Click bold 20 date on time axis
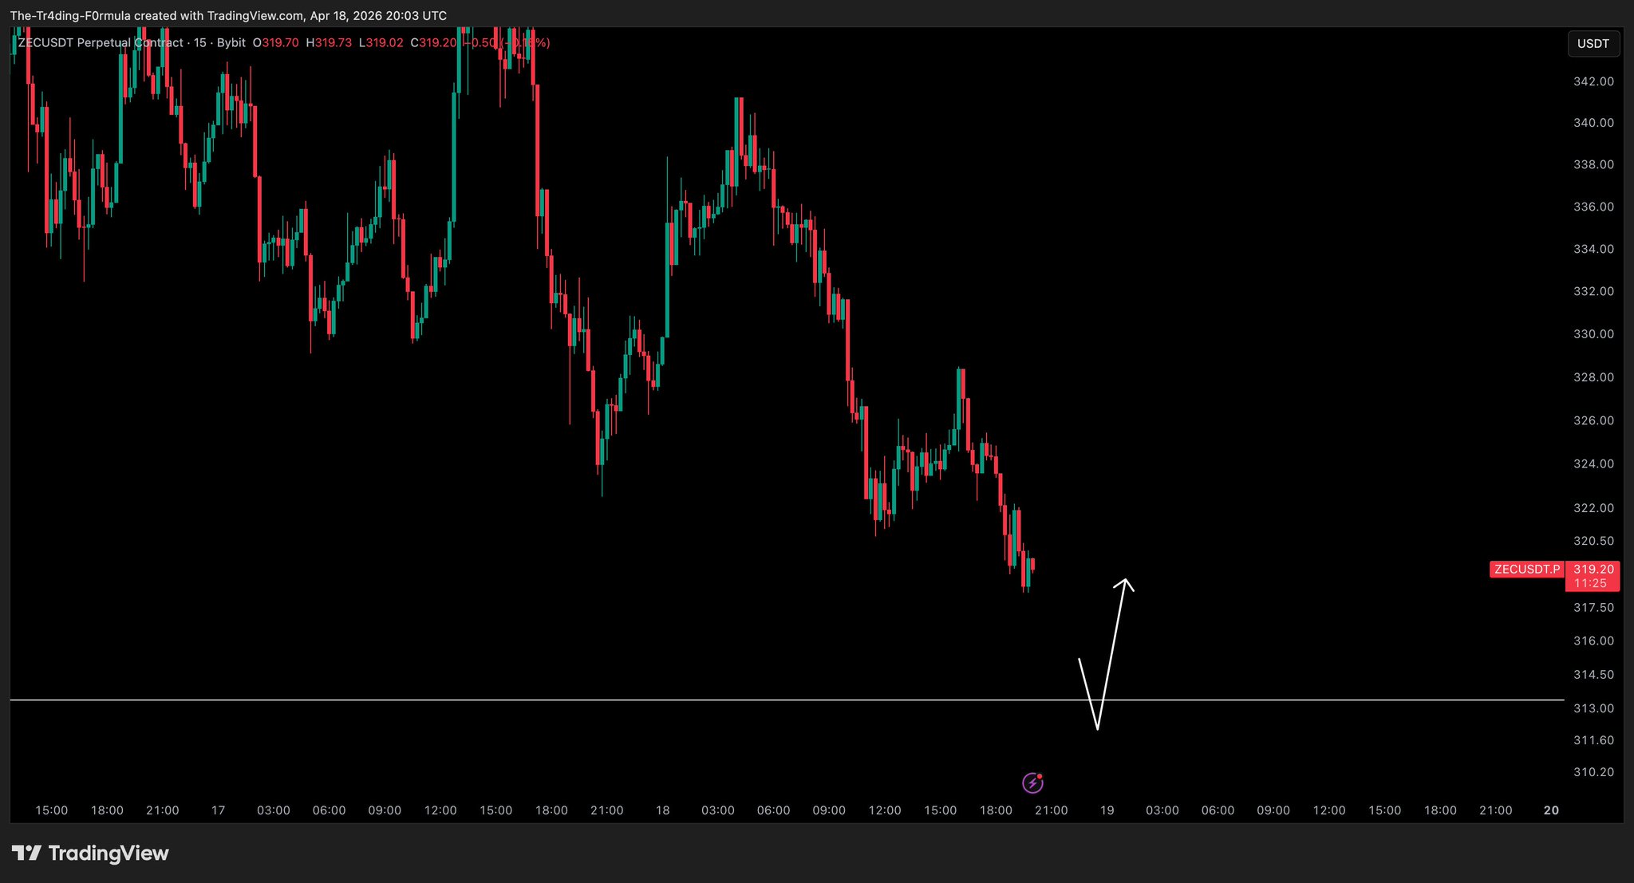 1550,810
